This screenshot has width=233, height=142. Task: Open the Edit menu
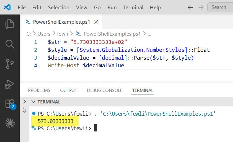pos(37,8)
